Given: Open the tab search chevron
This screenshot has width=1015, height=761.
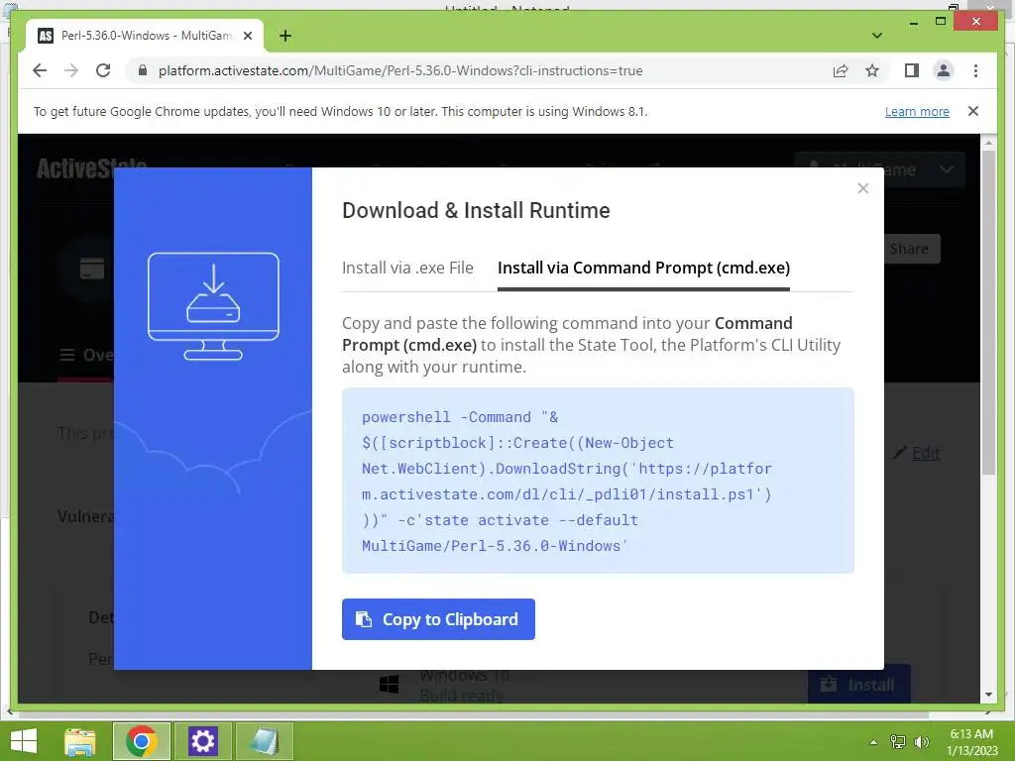Looking at the screenshot, I should (x=877, y=36).
